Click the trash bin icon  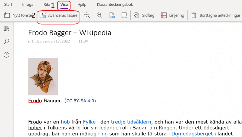click(194, 15)
